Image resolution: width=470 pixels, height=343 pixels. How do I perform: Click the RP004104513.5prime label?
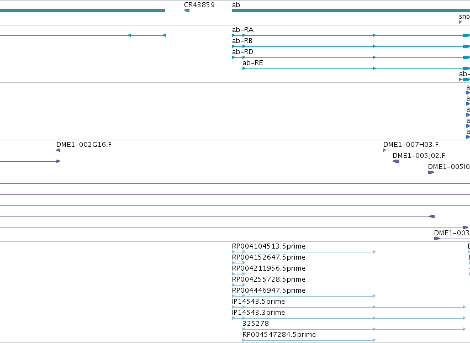tap(268, 246)
